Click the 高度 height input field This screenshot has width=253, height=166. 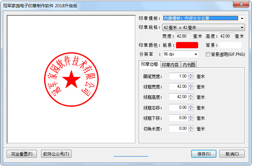pos(226,36)
